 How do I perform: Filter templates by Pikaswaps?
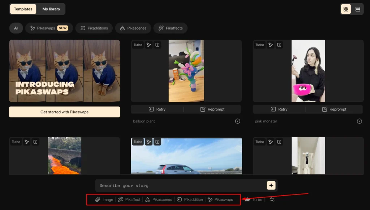[x=49, y=28]
